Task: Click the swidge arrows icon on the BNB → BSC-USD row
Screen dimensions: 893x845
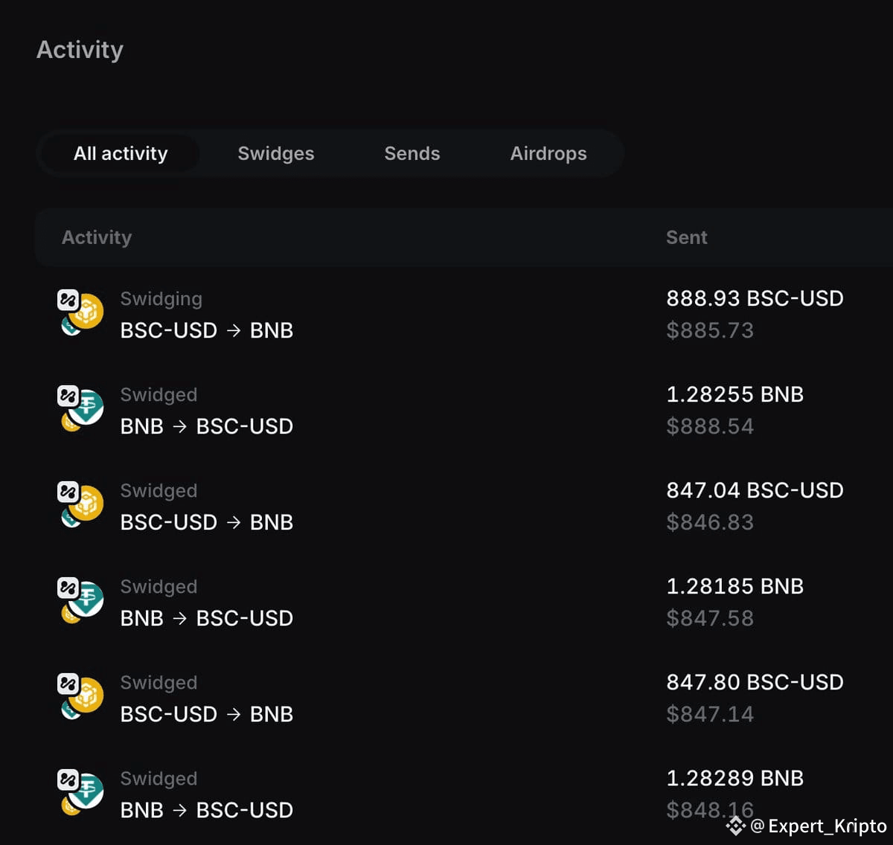Action: tap(68, 396)
